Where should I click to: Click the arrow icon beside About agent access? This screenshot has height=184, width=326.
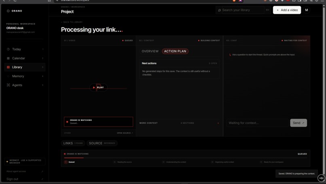[x=42, y=171]
